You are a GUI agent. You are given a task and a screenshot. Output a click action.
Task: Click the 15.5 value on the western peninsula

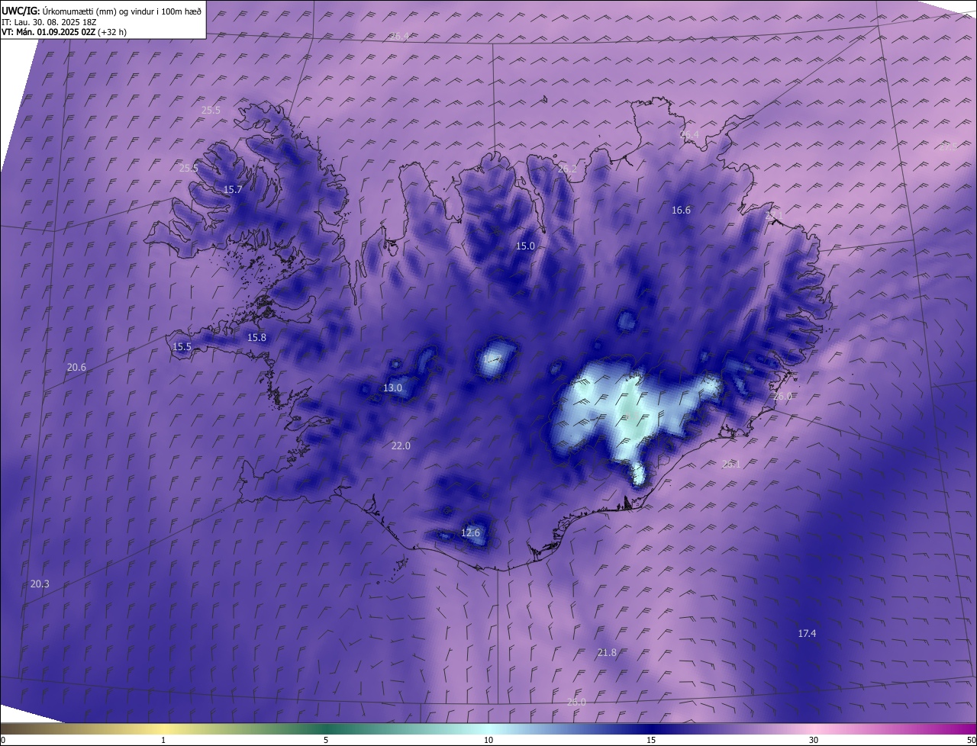[x=182, y=346]
